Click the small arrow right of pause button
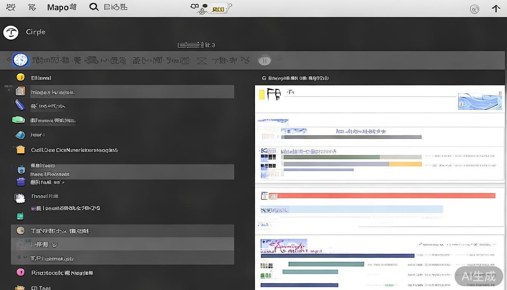The image size is (507, 290). pos(278,59)
